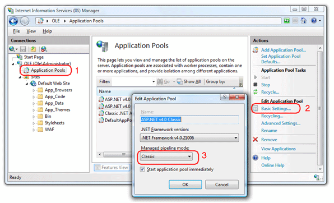This screenshot has height=203, width=334.
Task: Open the View menu
Action: click(x=31, y=31)
